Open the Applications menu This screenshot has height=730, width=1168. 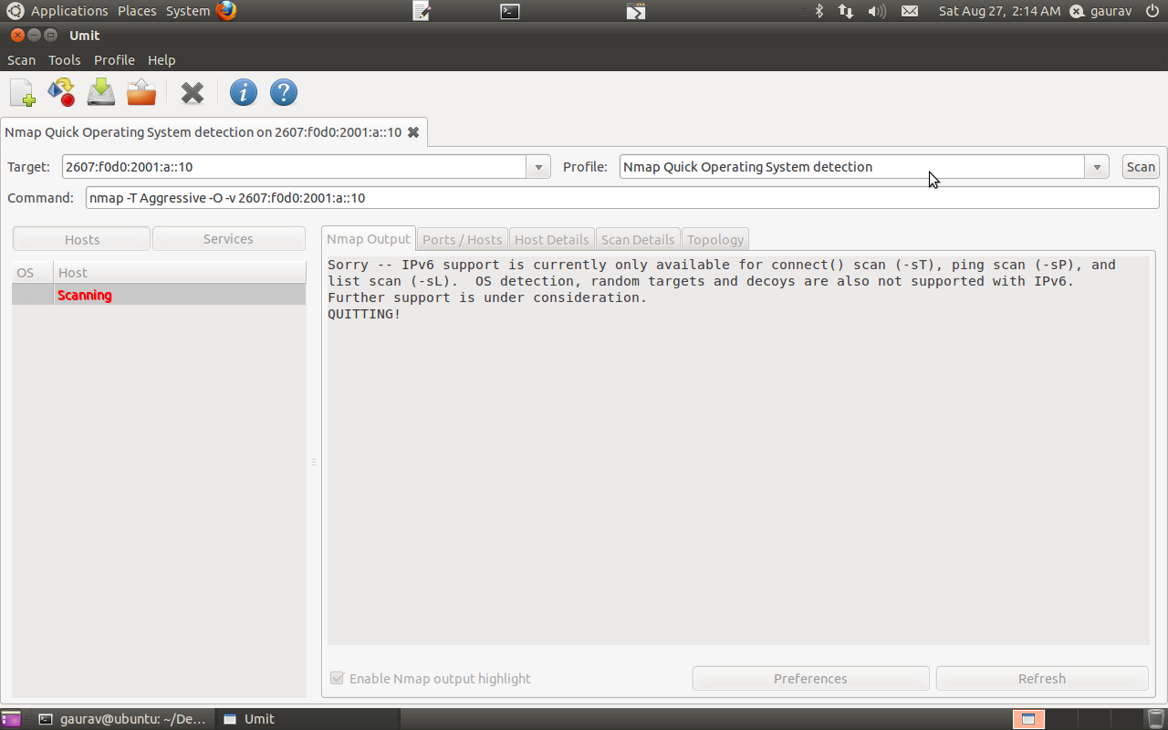click(x=69, y=11)
